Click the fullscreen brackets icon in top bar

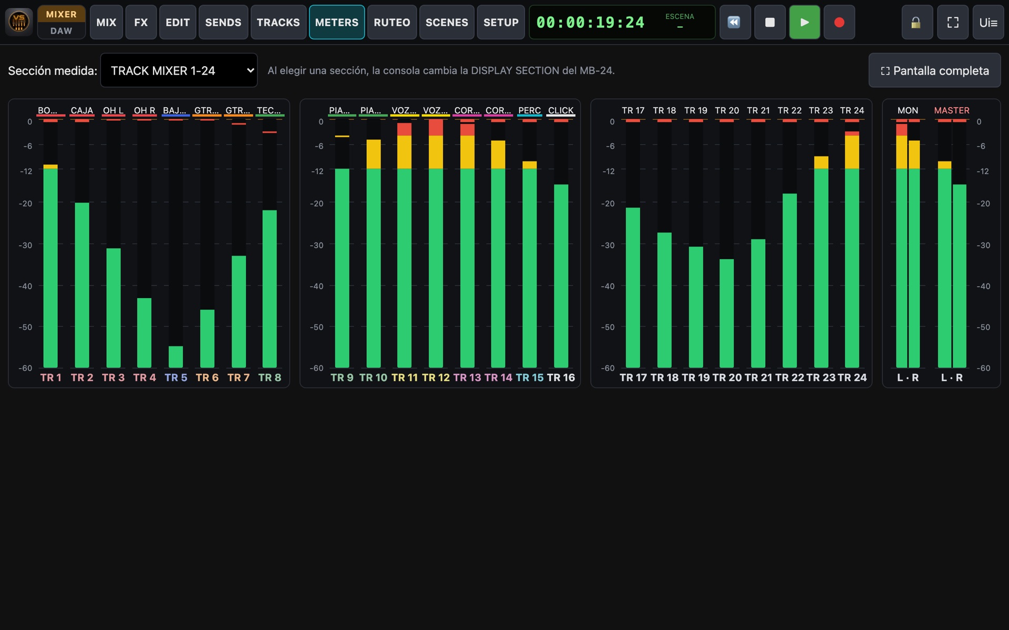953,22
